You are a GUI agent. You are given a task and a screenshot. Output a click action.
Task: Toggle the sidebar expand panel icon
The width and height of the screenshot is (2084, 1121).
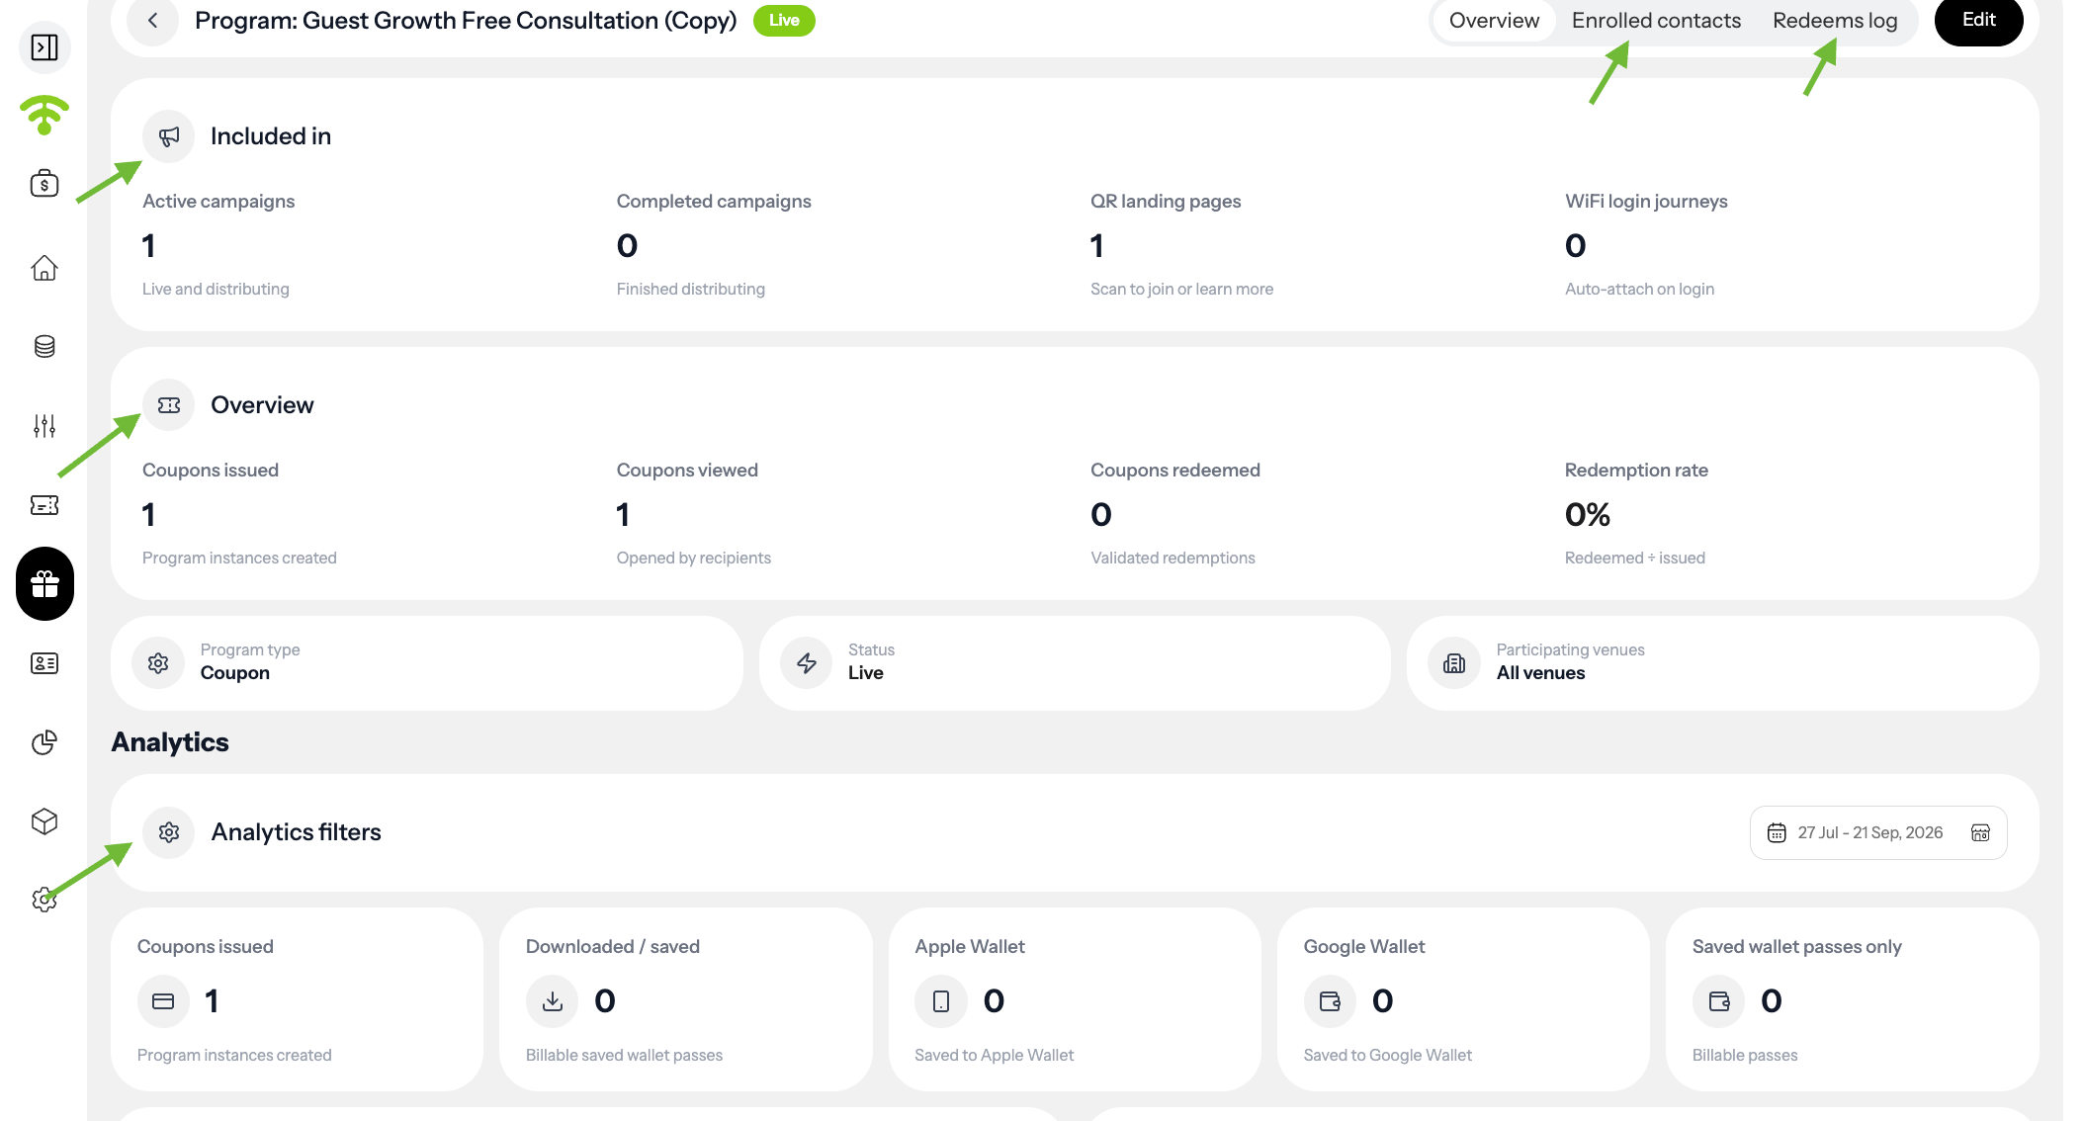point(44,47)
